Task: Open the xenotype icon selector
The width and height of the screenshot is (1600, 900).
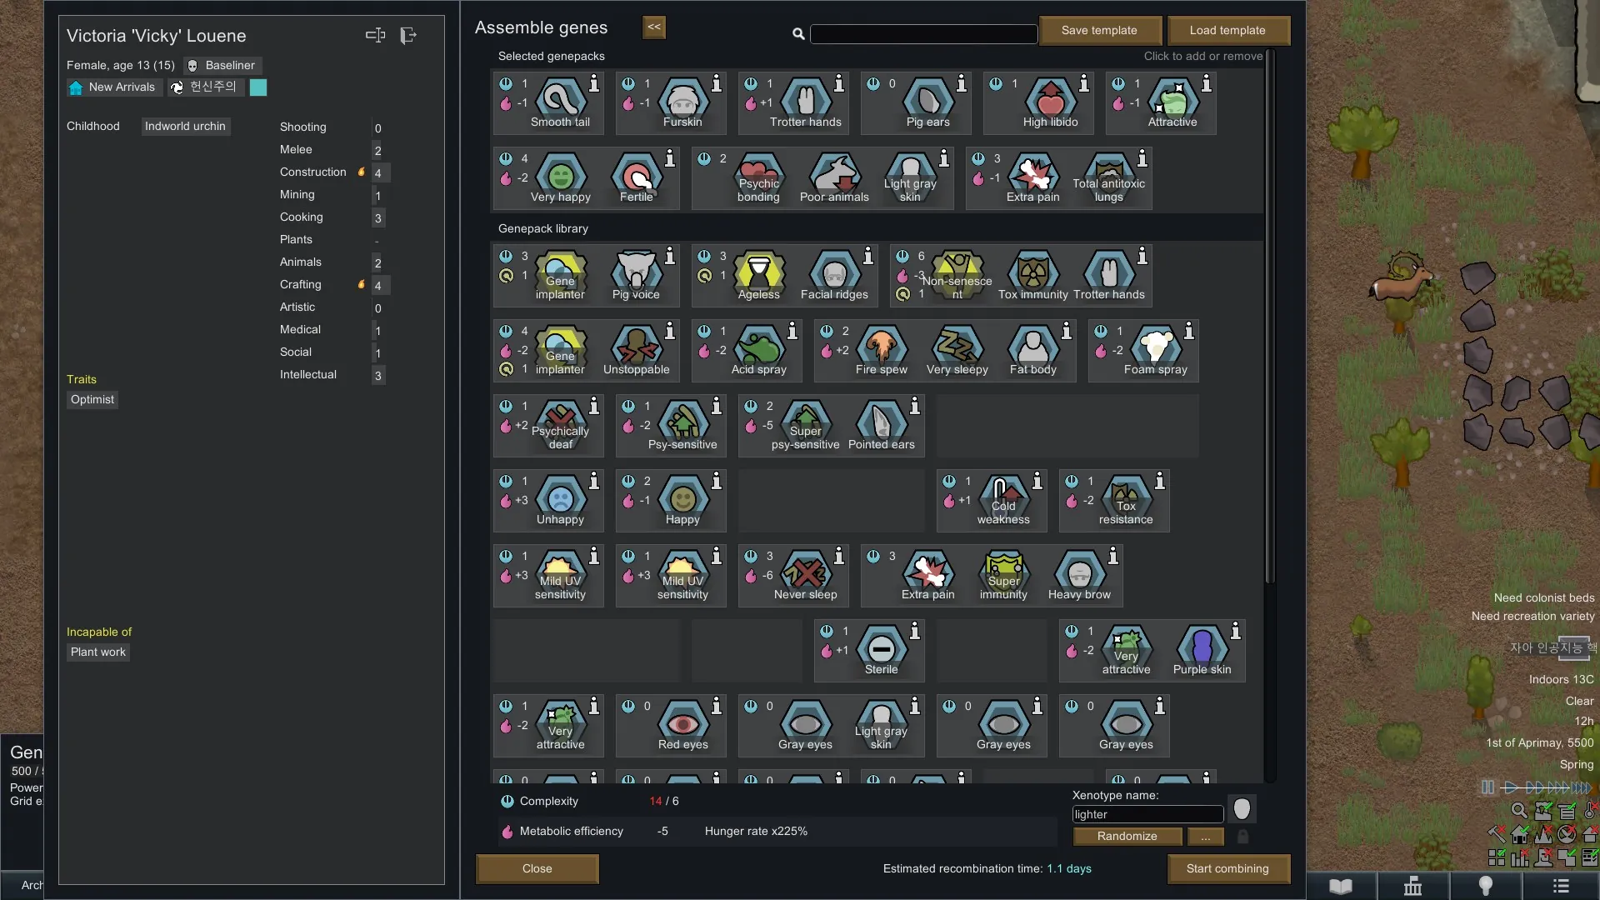Action: point(1242,809)
